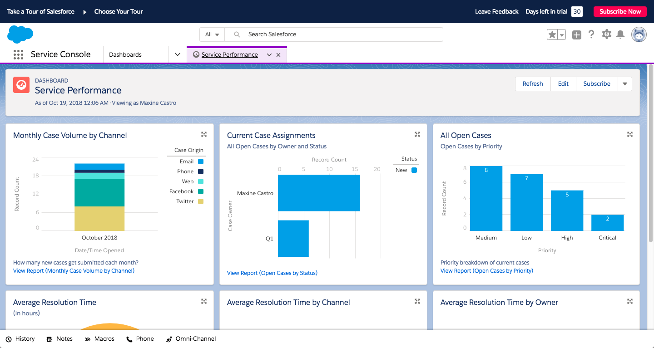Open the Setup gear icon
This screenshot has width=654, height=348.
pyautogui.click(x=606, y=34)
